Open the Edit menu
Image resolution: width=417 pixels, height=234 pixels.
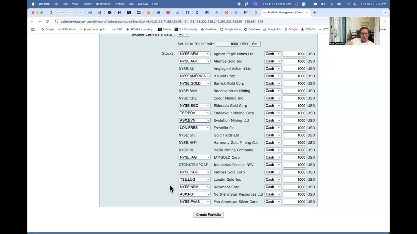[65, 4]
